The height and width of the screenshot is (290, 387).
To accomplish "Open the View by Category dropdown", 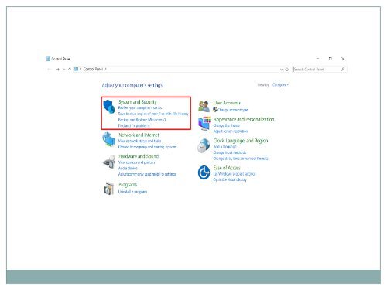I will (280, 84).
